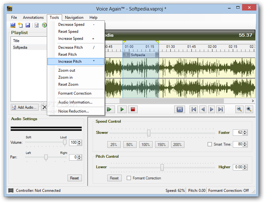This screenshot has width=265, height=203.
Task: Open Noise Reduction from Tools menu
Action: pos(76,111)
